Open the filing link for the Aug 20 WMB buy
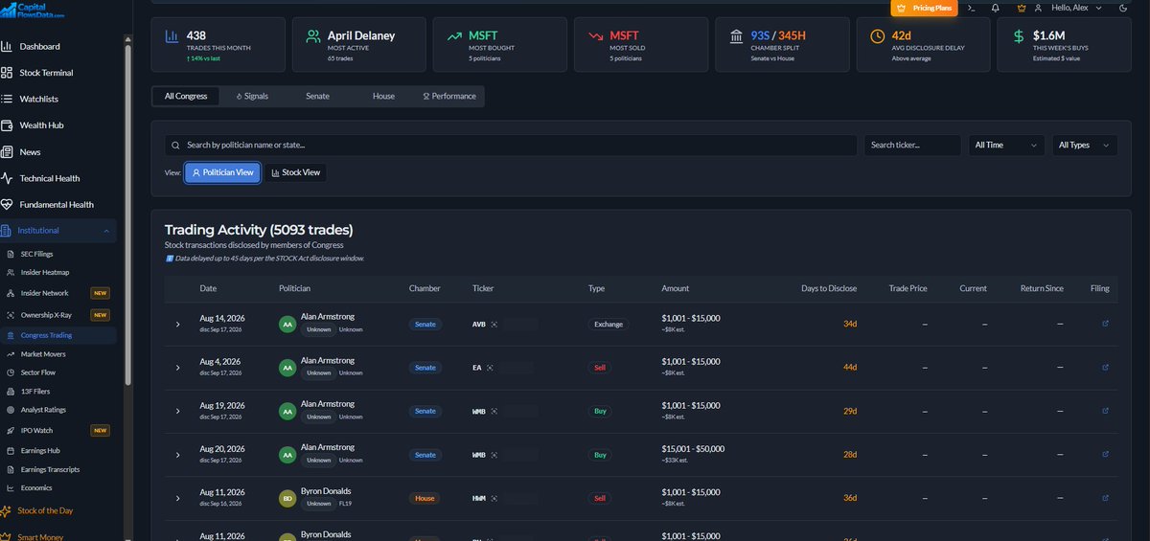 [x=1105, y=455]
